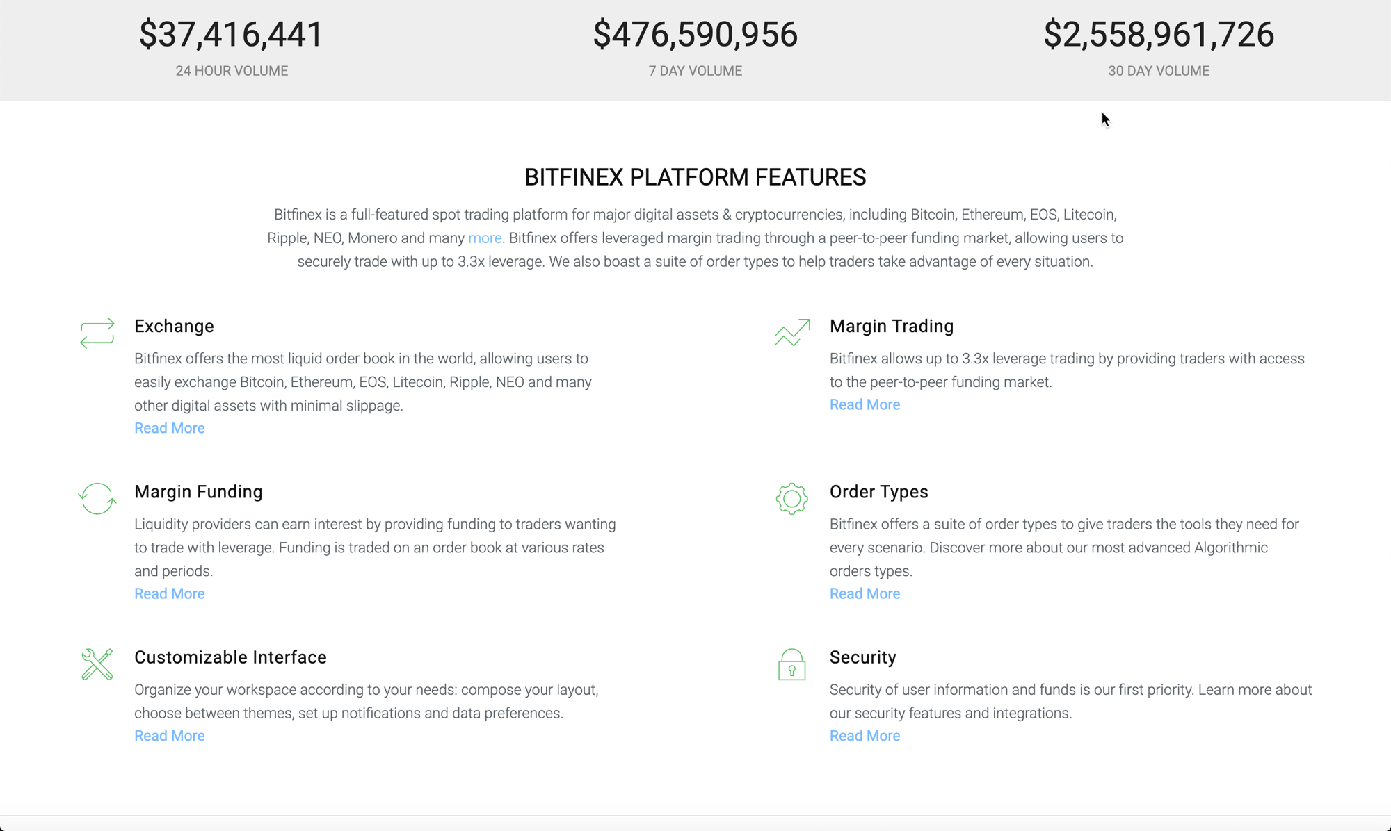The width and height of the screenshot is (1391, 831).
Task: Click the Order Types gear icon
Action: coord(791,498)
